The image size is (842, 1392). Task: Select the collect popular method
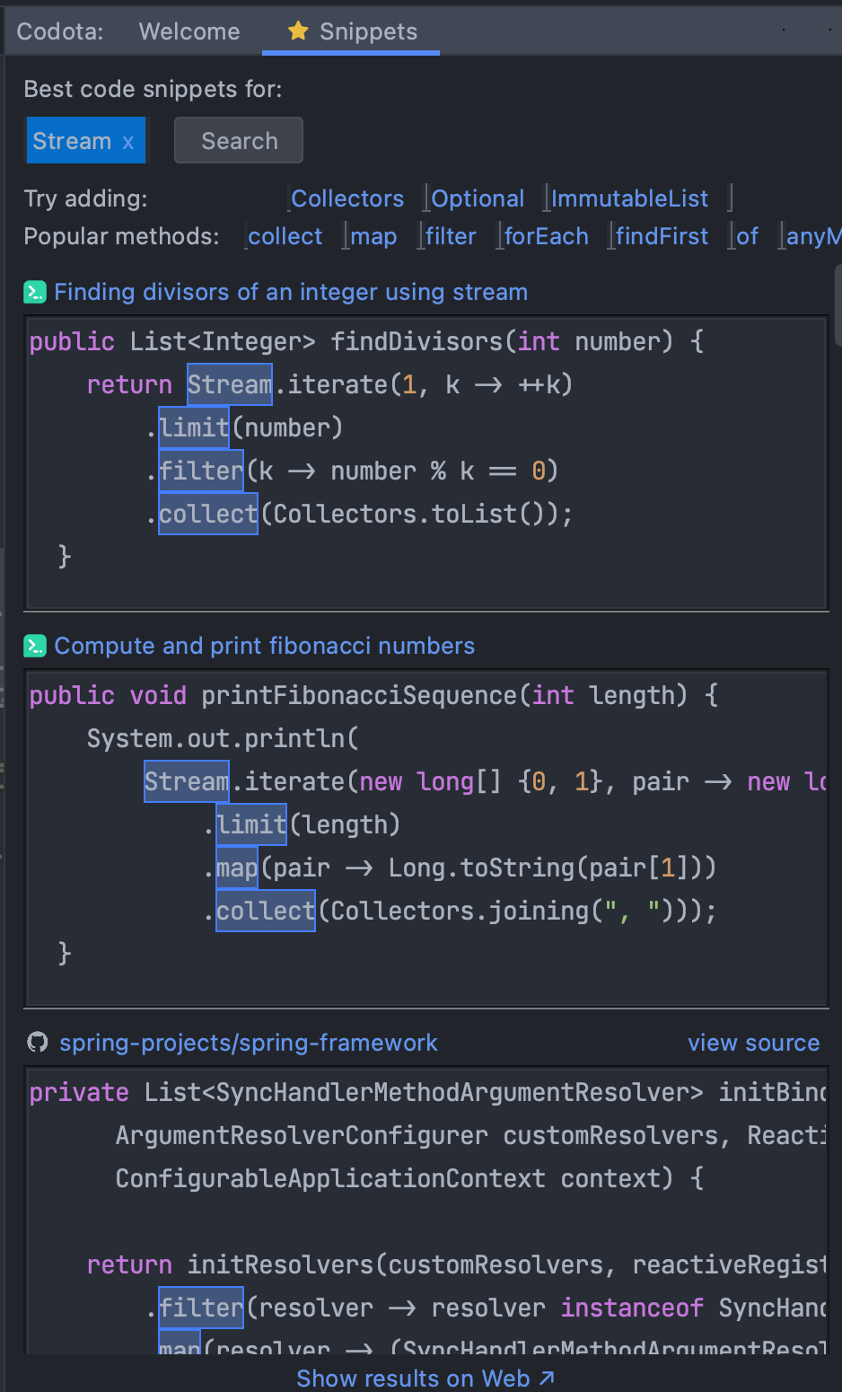pos(285,236)
